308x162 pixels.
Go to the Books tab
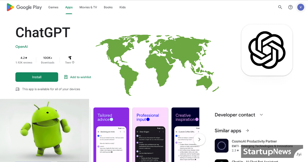point(108,7)
